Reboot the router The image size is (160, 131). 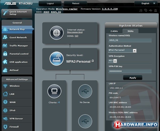pos(75,3)
